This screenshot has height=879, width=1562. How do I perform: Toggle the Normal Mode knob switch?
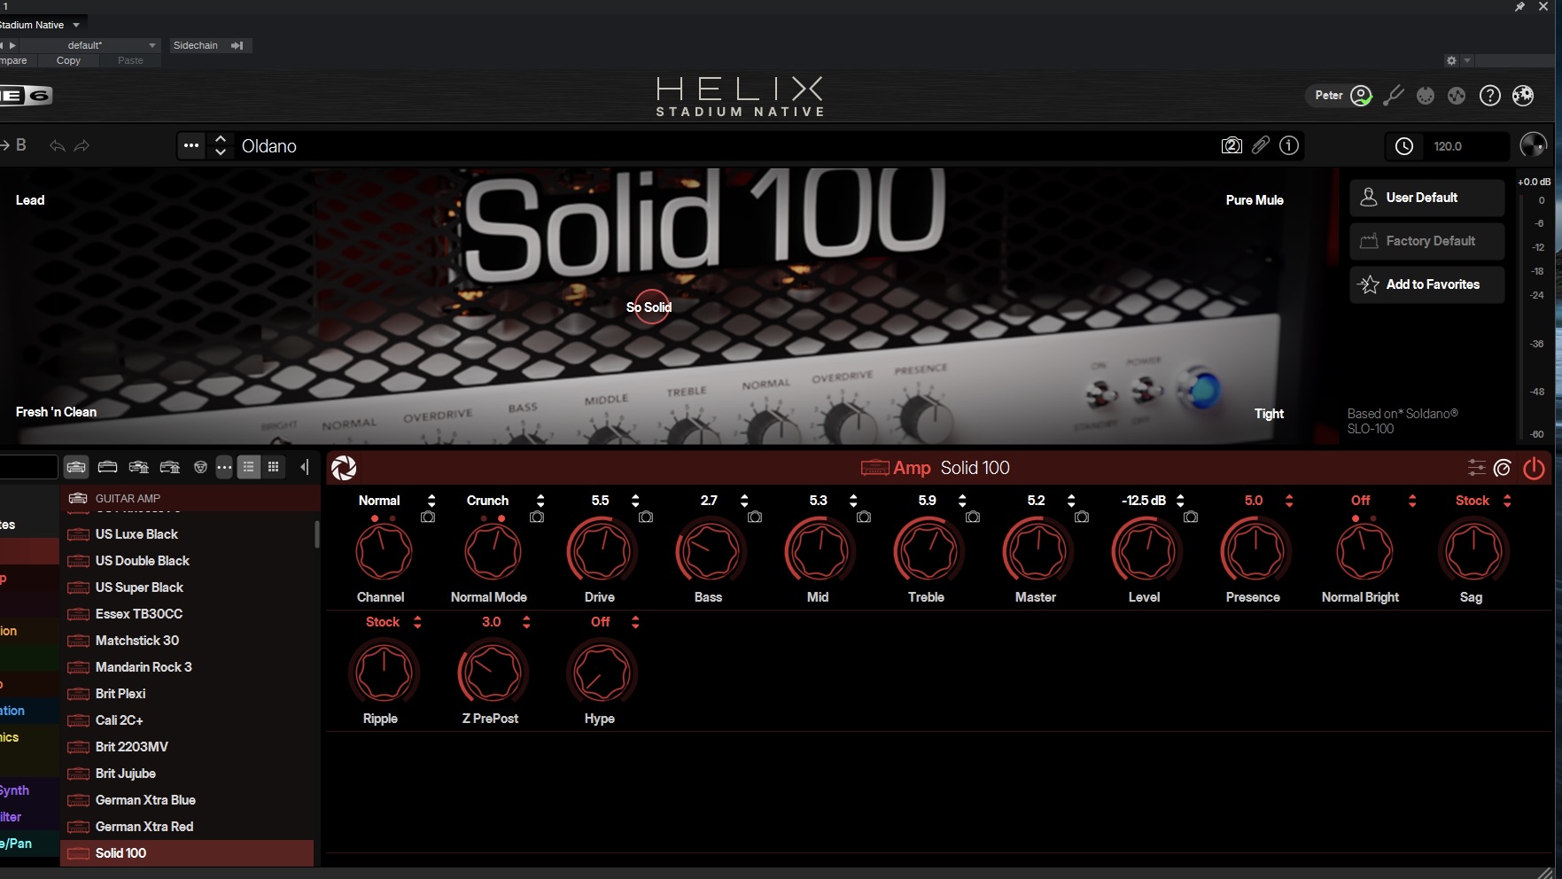[493, 551]
